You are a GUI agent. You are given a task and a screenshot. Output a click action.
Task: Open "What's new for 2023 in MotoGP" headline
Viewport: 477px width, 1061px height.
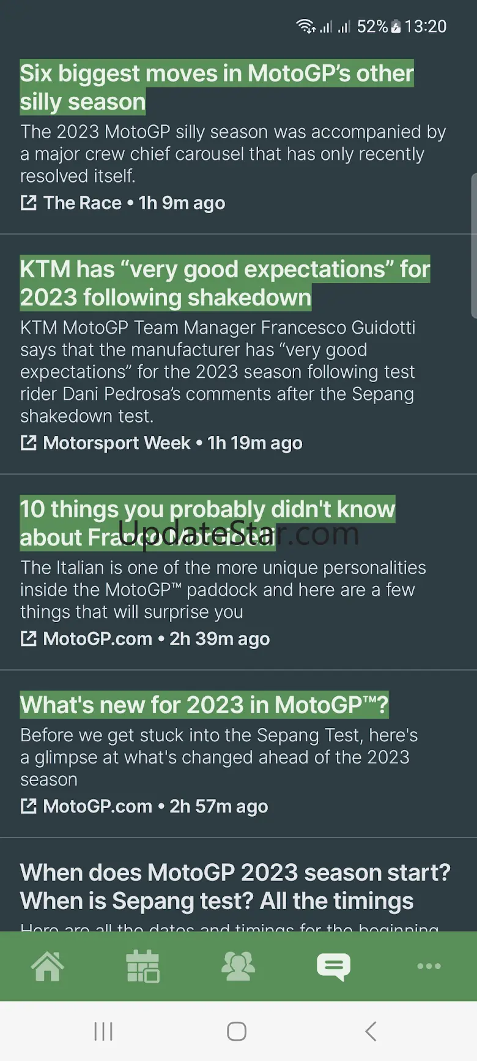click(204, 705)
